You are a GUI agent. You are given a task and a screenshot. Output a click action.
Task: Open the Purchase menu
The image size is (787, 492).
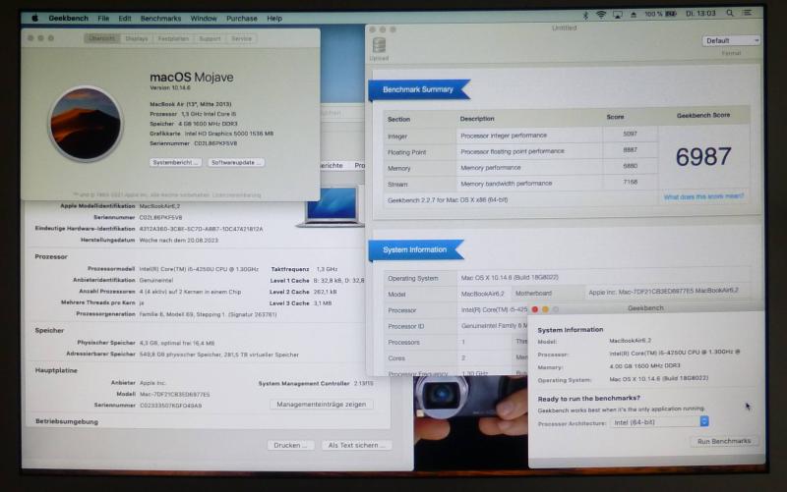click(242, 18)
